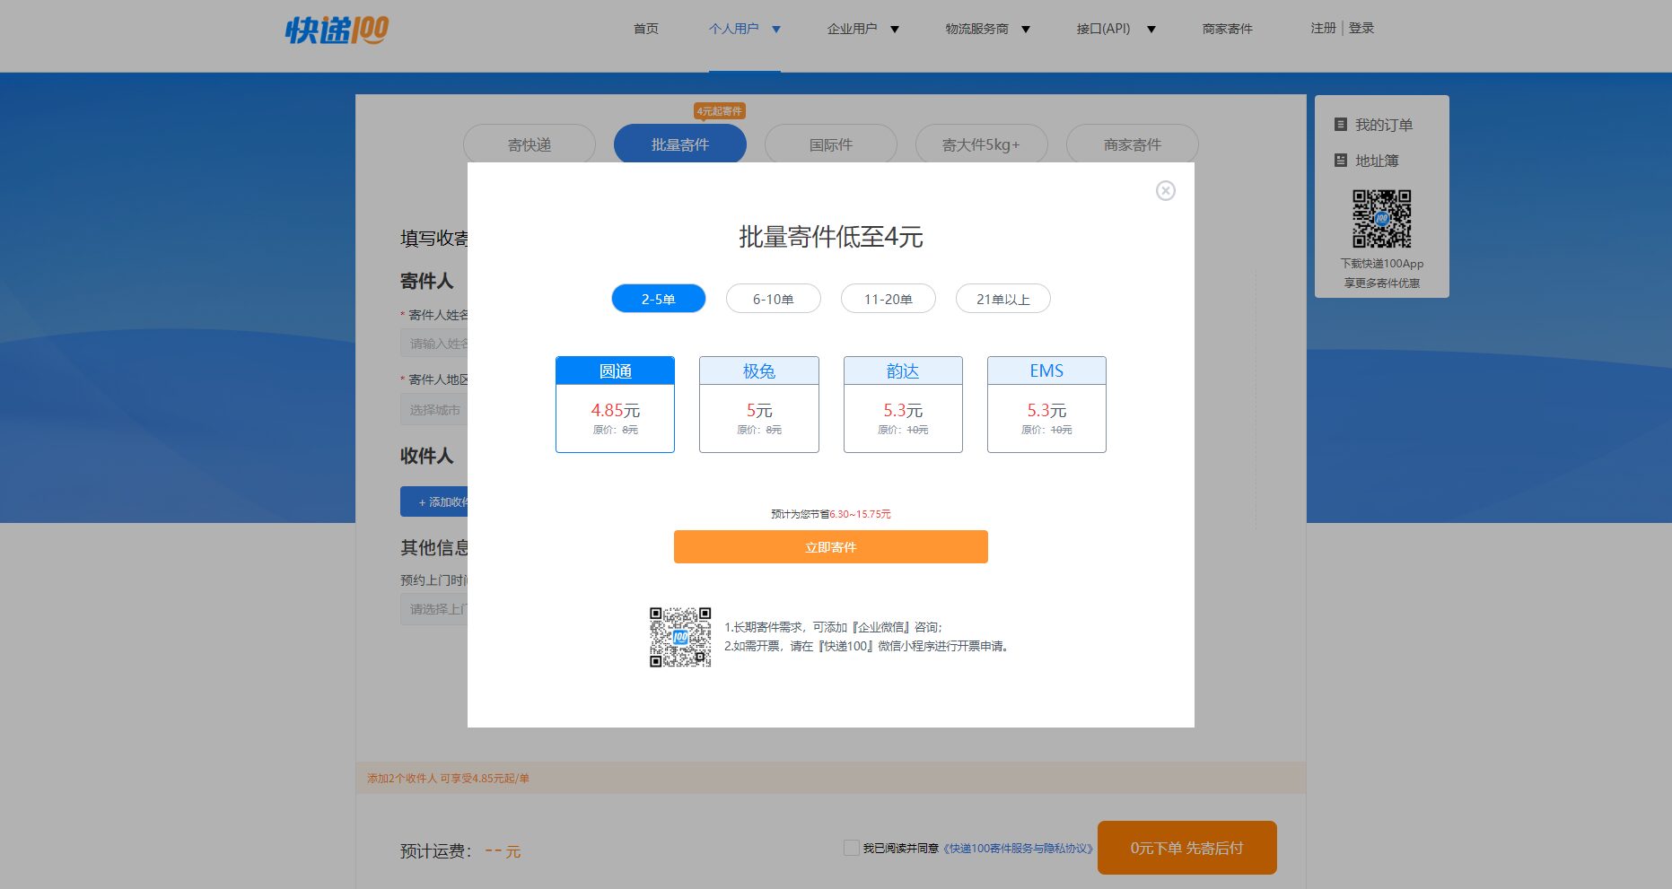Open the 首页 menu item
The image size is (1672, 889).
tap(644, 28)
